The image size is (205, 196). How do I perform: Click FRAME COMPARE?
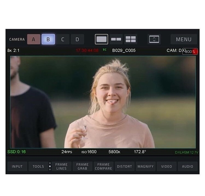tap(103, 166)
